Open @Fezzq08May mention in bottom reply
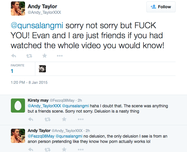The image size is (187, 152). click(41, 136)
